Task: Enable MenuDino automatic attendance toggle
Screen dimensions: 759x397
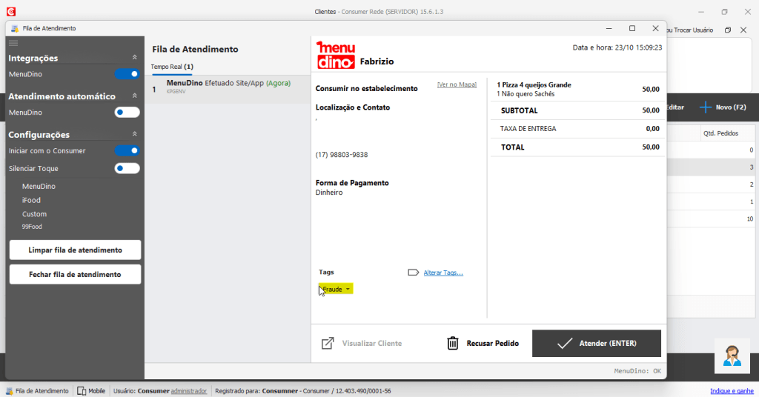Action: click(127, 113)
